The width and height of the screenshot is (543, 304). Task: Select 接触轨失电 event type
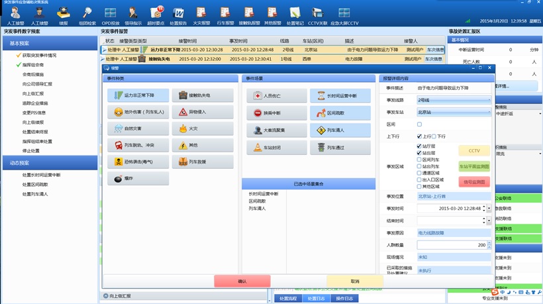coord(203,95)
